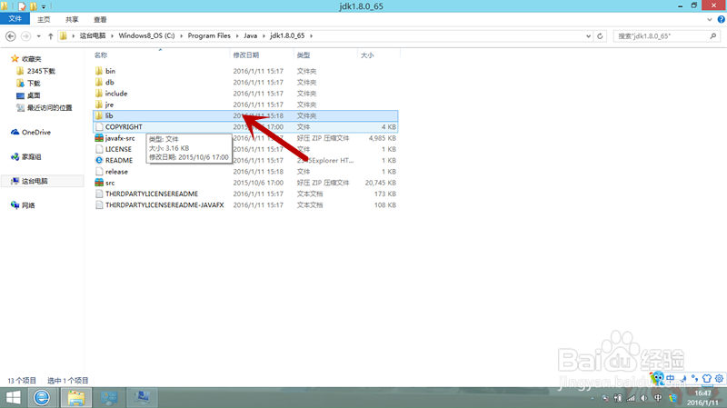Open the File ribbon tab
This screenshot has height=408, width=727.
15,19
